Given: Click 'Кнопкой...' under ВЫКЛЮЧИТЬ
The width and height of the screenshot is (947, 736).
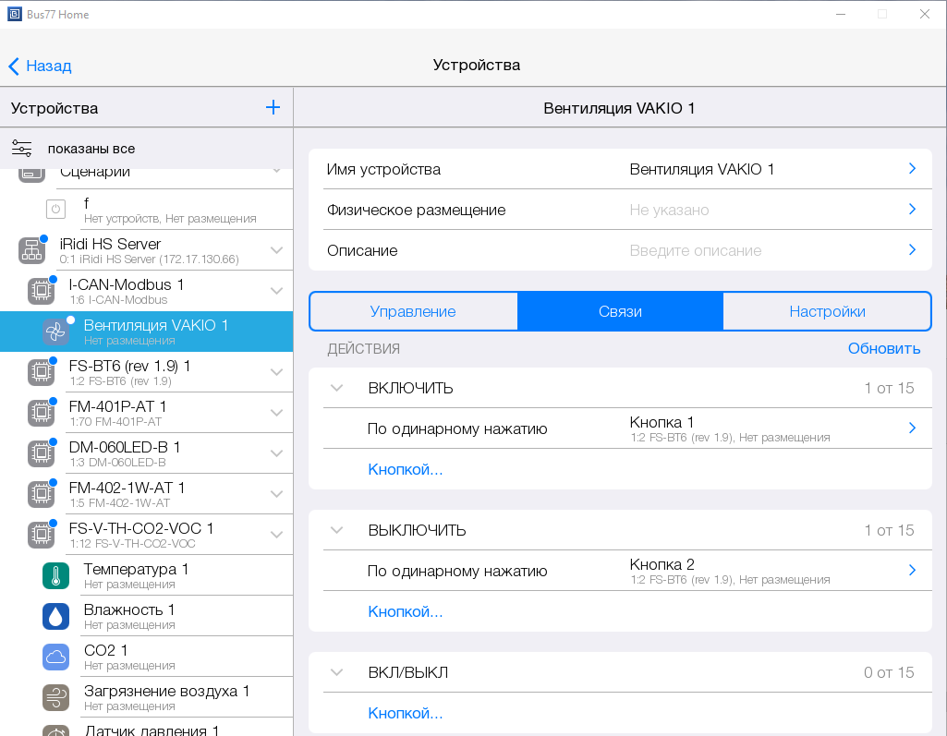Looking at the screenshot, I should click(x=406, y=611).
